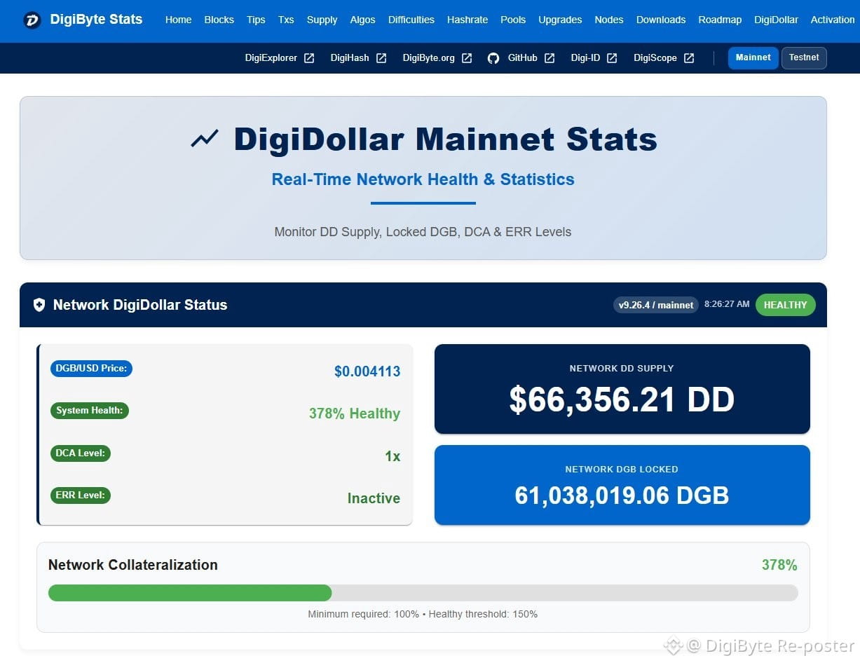This screenshot has width=860, height=663.
Task: Go to the Difficulties page
Action: click(411, 20)
